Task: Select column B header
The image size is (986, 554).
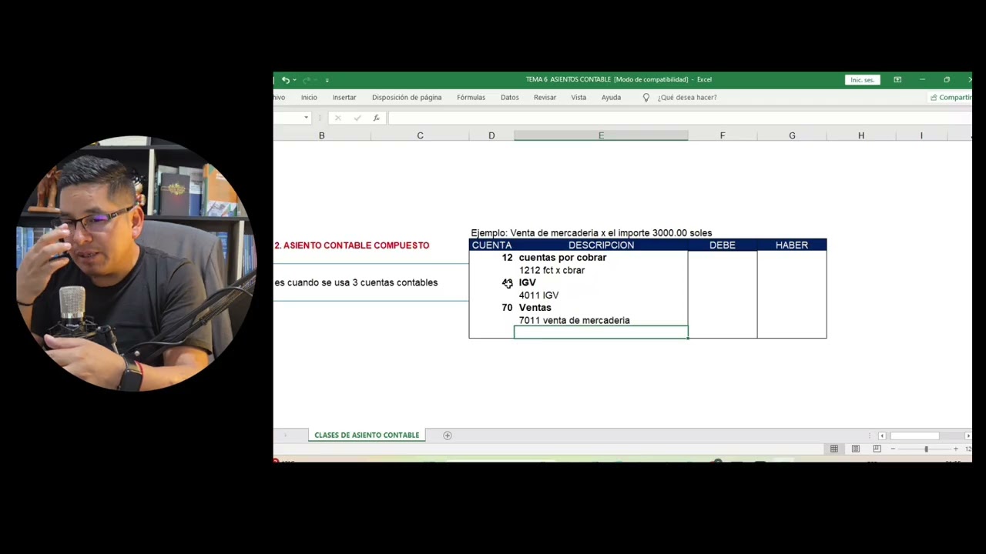Action: click(321, 135)
